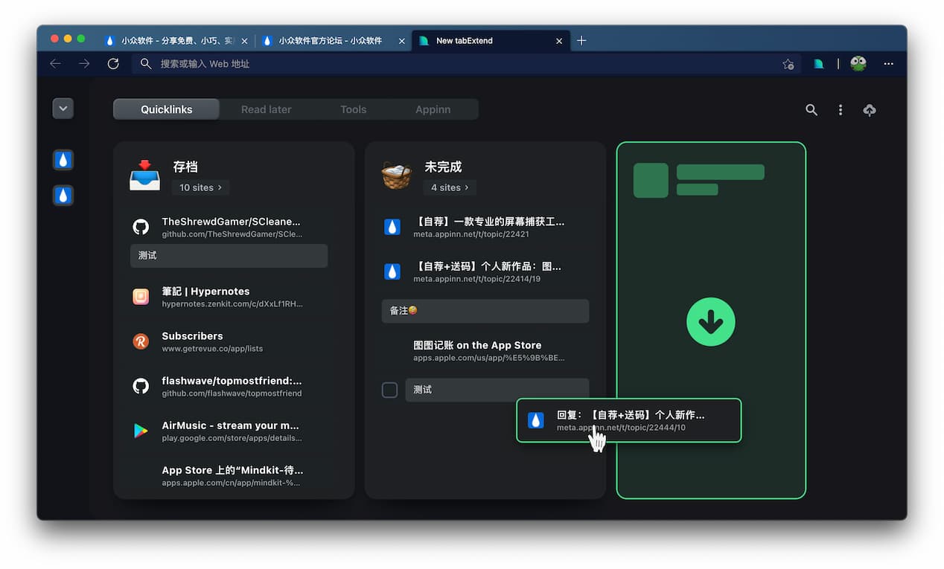Click the Google Play icon beside AirMusic

pyautogui.click(x=141, y=431)
